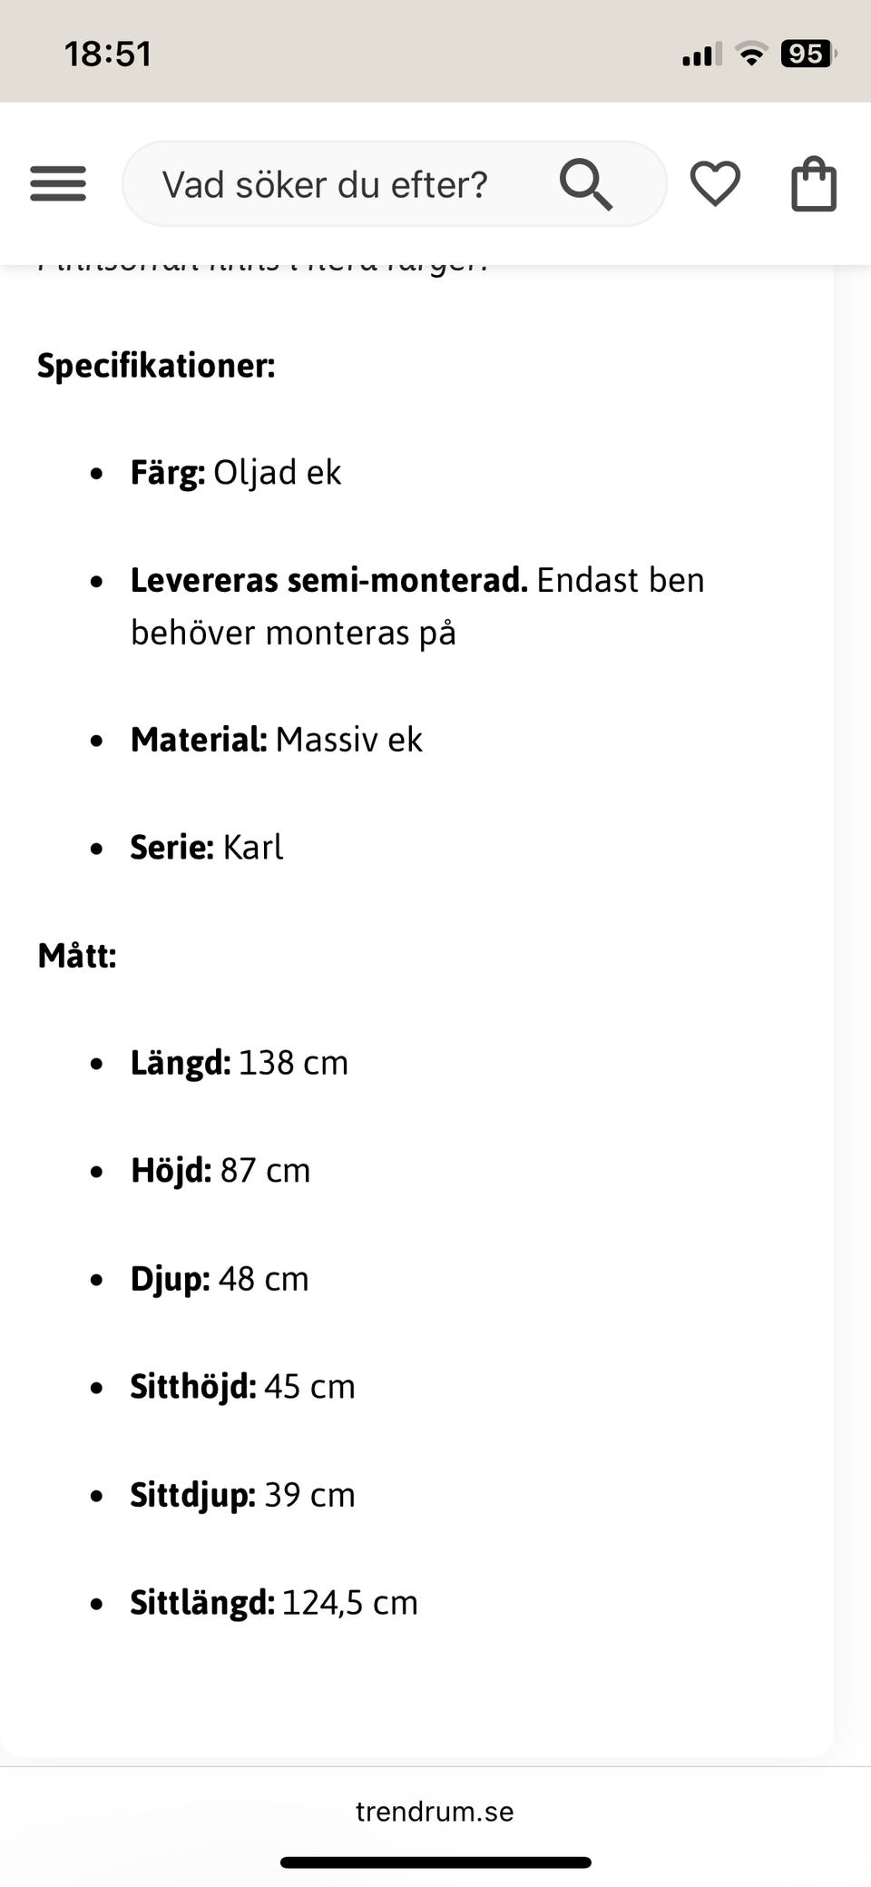
Task: Tap the "Levereras semi-monterad" bold text
Action: (x=328, y=580)
